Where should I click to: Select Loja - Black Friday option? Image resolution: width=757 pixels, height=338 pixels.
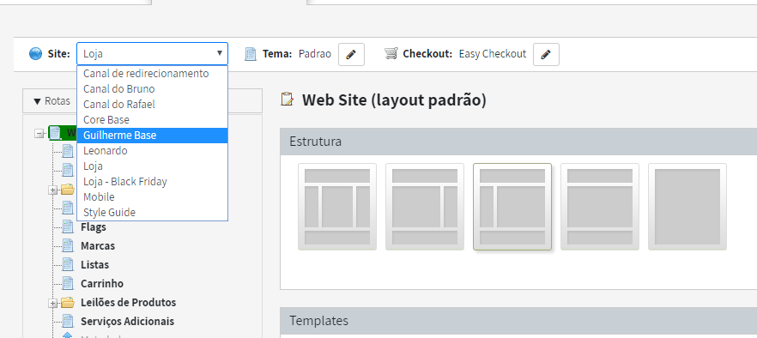(152, 182)
